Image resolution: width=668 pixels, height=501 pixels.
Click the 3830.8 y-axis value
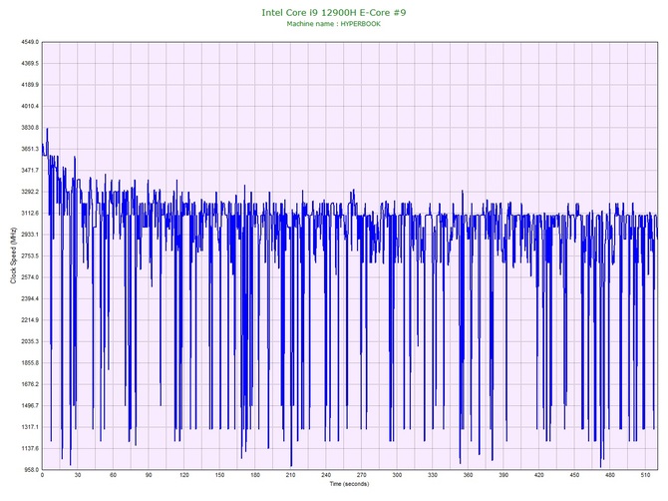coord(30,128)
